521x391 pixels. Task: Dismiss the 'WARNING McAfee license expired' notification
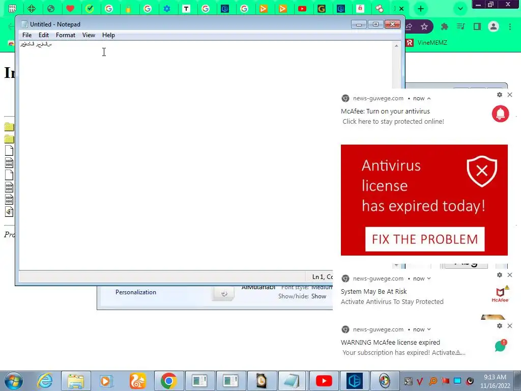point(510,326)
